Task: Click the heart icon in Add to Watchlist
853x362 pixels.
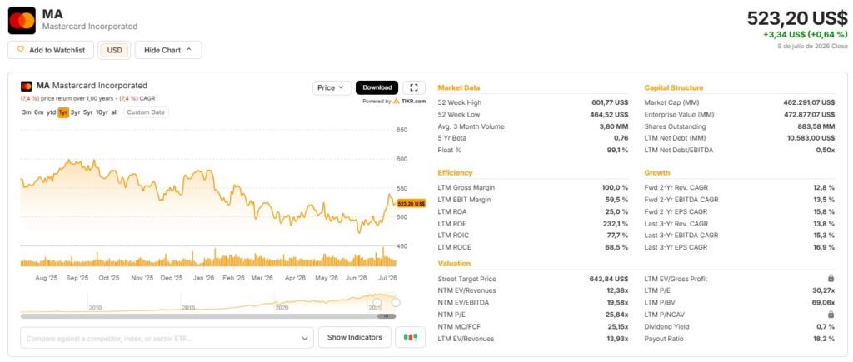Action: (20, 49)
